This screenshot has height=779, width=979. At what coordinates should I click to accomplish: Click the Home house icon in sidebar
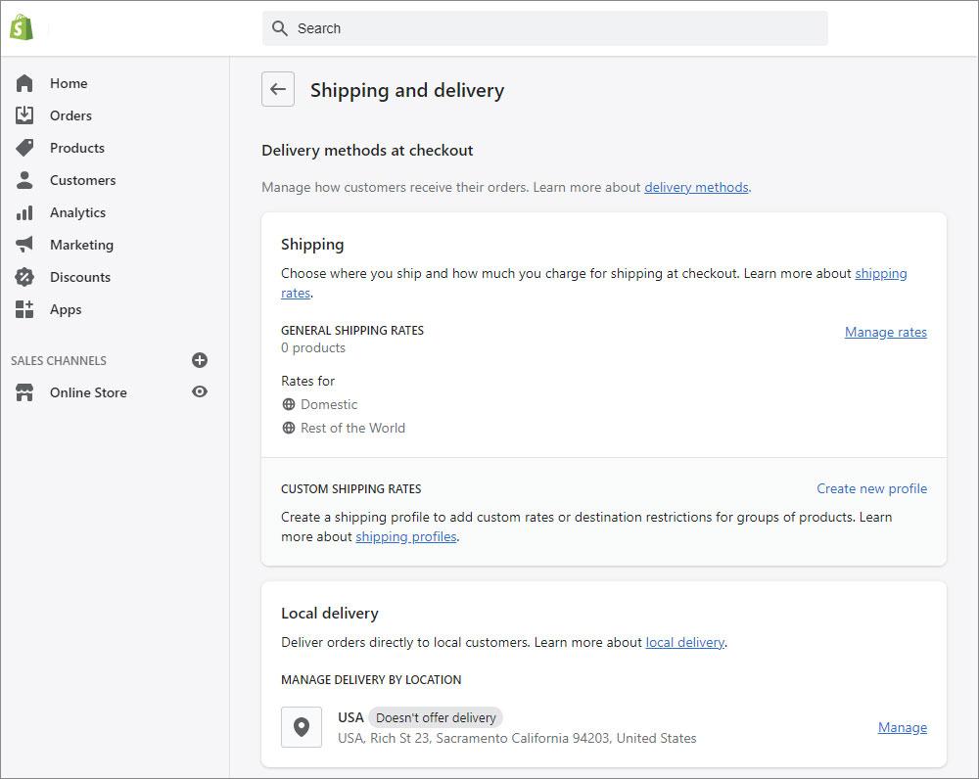24,83
